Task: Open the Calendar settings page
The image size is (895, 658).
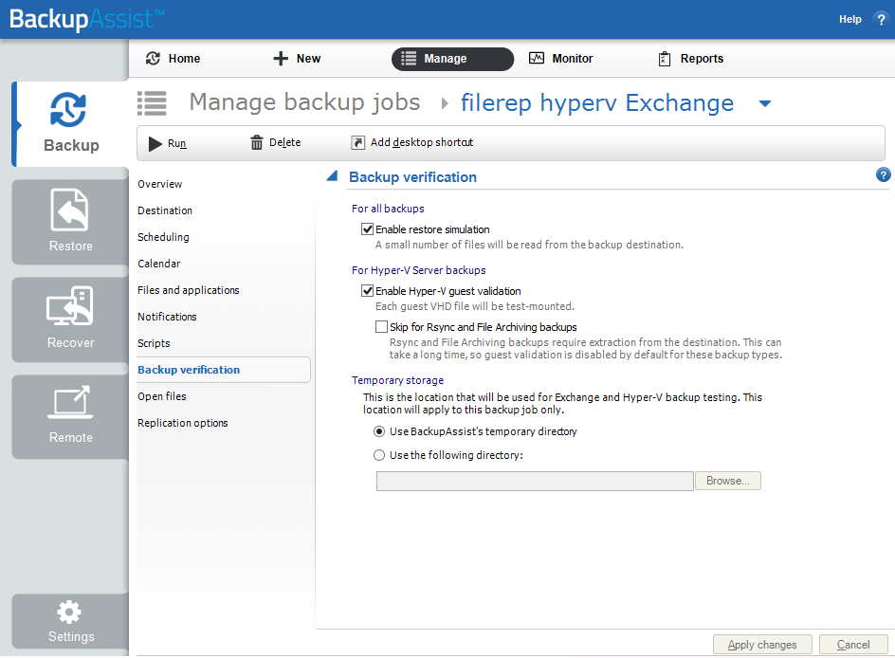Action: pyautogui.click(x=158, y=264)
